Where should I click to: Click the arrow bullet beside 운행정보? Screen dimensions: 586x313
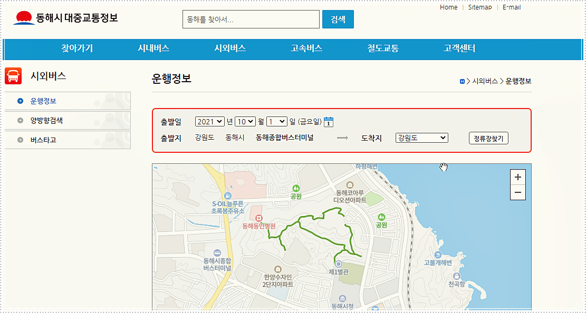[21, 101]
